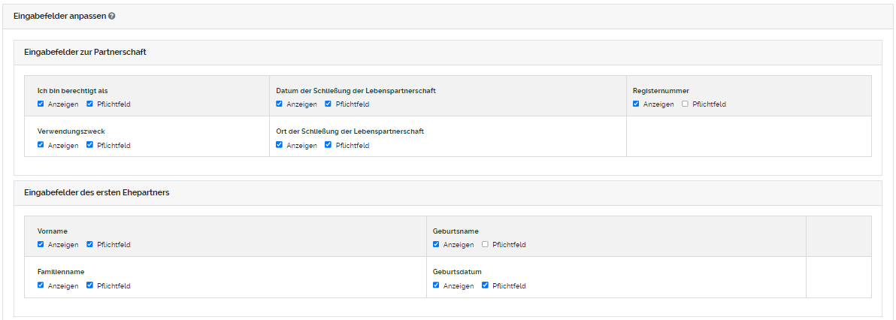Toggle Pflichtfeld for Vorname
This screenshot has height=320, width=896.
tap(90, 244)
